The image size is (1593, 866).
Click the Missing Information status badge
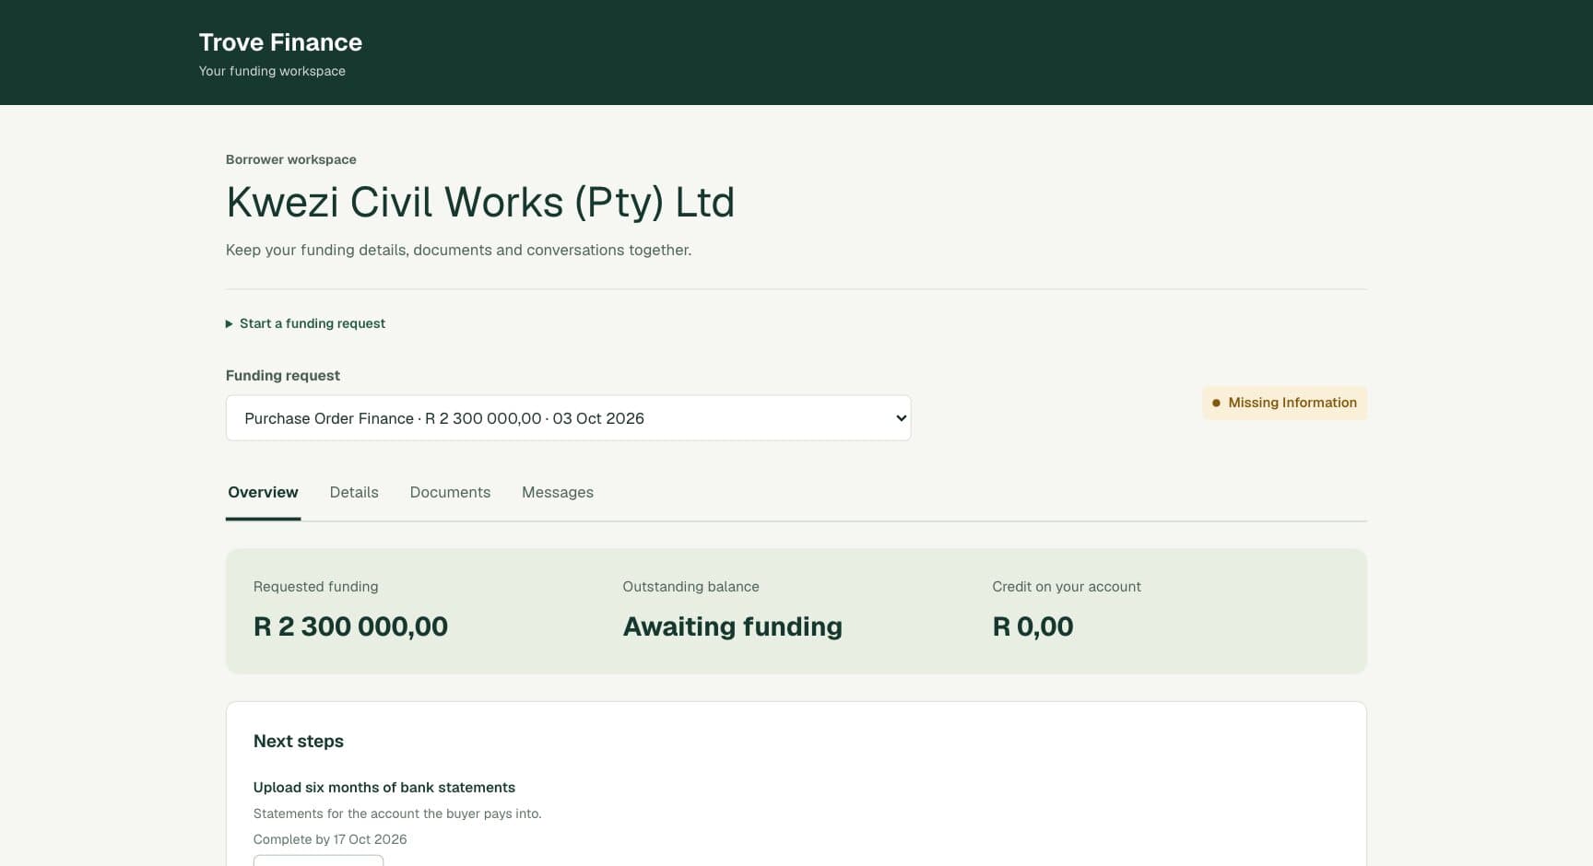coord(1284,403)
